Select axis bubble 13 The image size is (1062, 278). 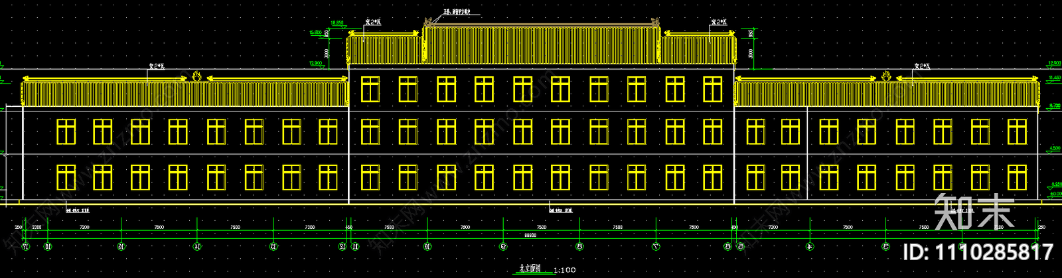tap(273, 247)
